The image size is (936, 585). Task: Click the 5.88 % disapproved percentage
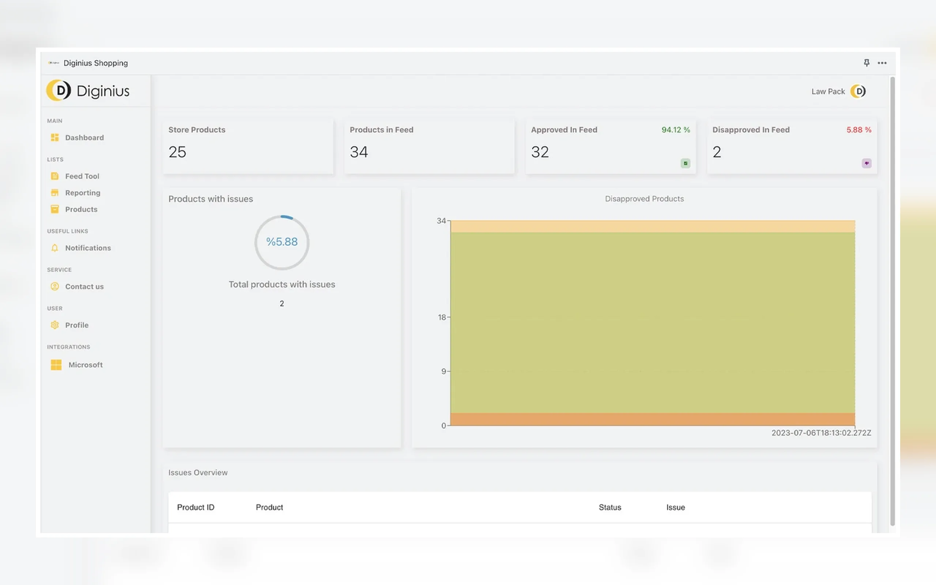(858, 130)
